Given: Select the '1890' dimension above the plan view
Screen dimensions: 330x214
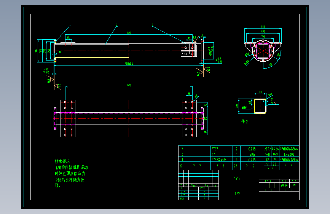Looking at the screenshot, I should coord(129,85).
